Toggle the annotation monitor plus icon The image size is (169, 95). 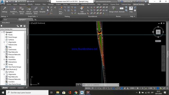pos(143,88)
